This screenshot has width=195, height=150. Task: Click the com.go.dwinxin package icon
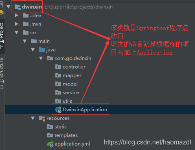pos(50,58)
